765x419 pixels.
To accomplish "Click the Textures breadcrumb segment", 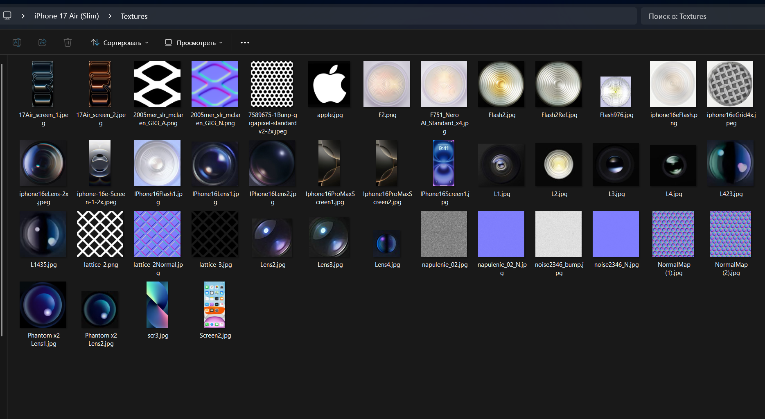I will tap(134, 16).
